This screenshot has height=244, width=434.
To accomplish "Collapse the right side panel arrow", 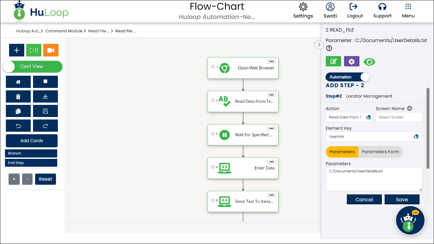I will pos(319,45).
